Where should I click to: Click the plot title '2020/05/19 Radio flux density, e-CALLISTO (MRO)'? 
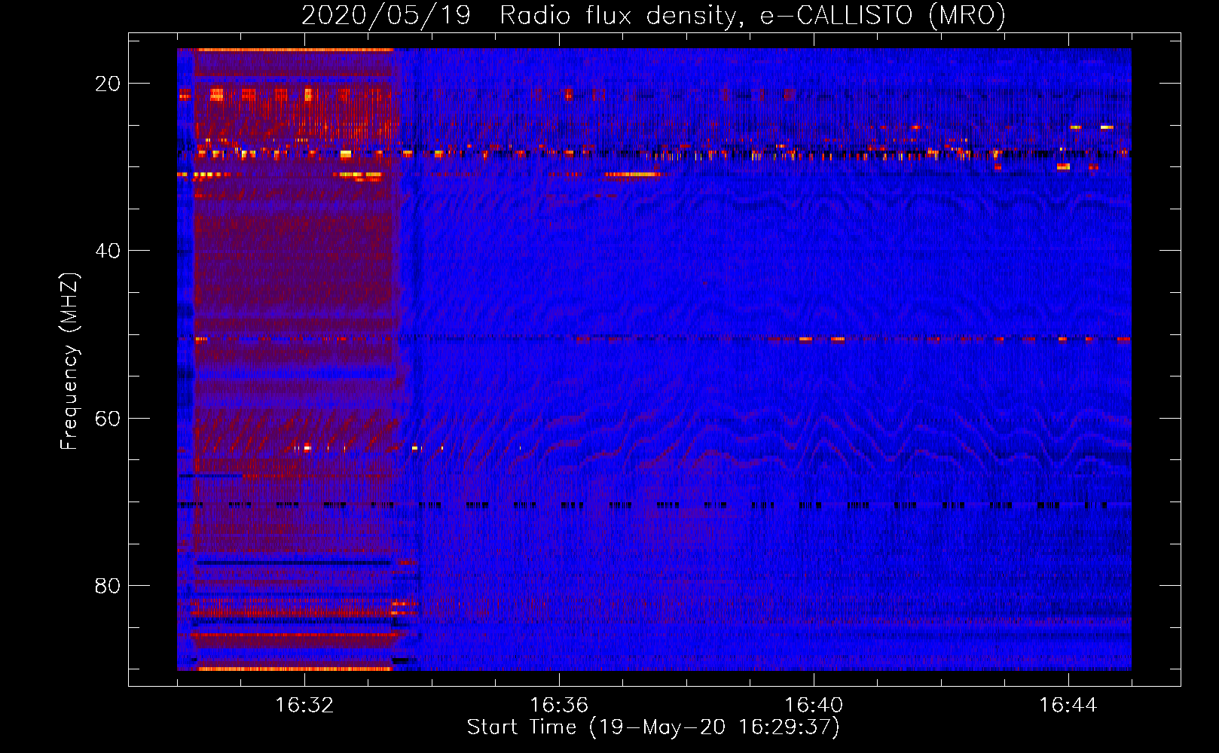point(653,15)
